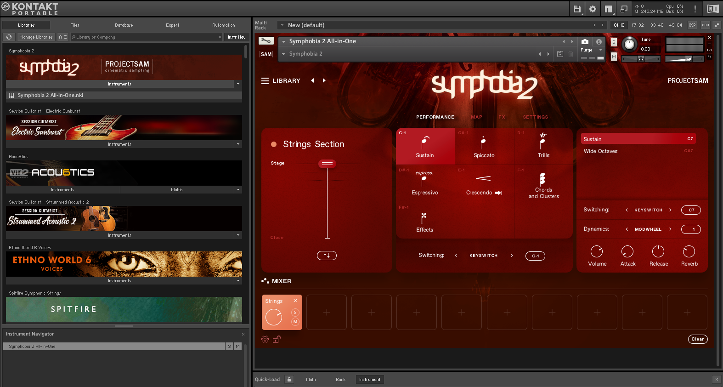Clear the library search field
723x387 pixels.
tap(220, 37)
